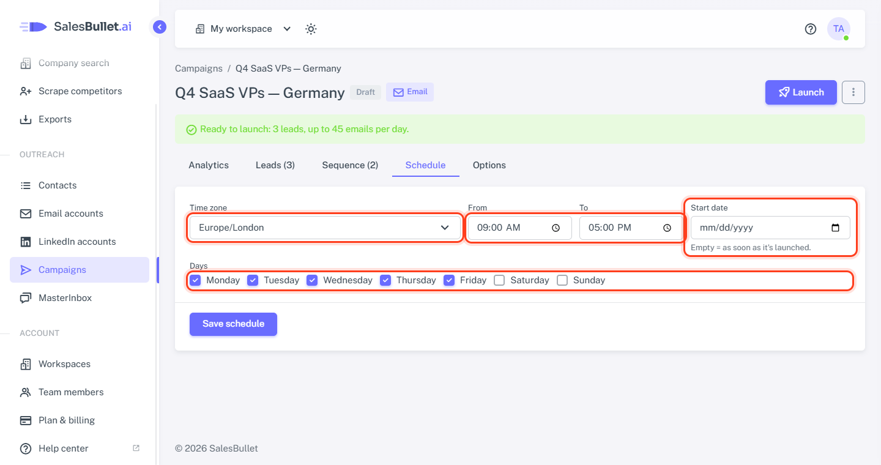Click the MasterInbox chat icon
The image size is (881, 465).
tap(26, 298)
